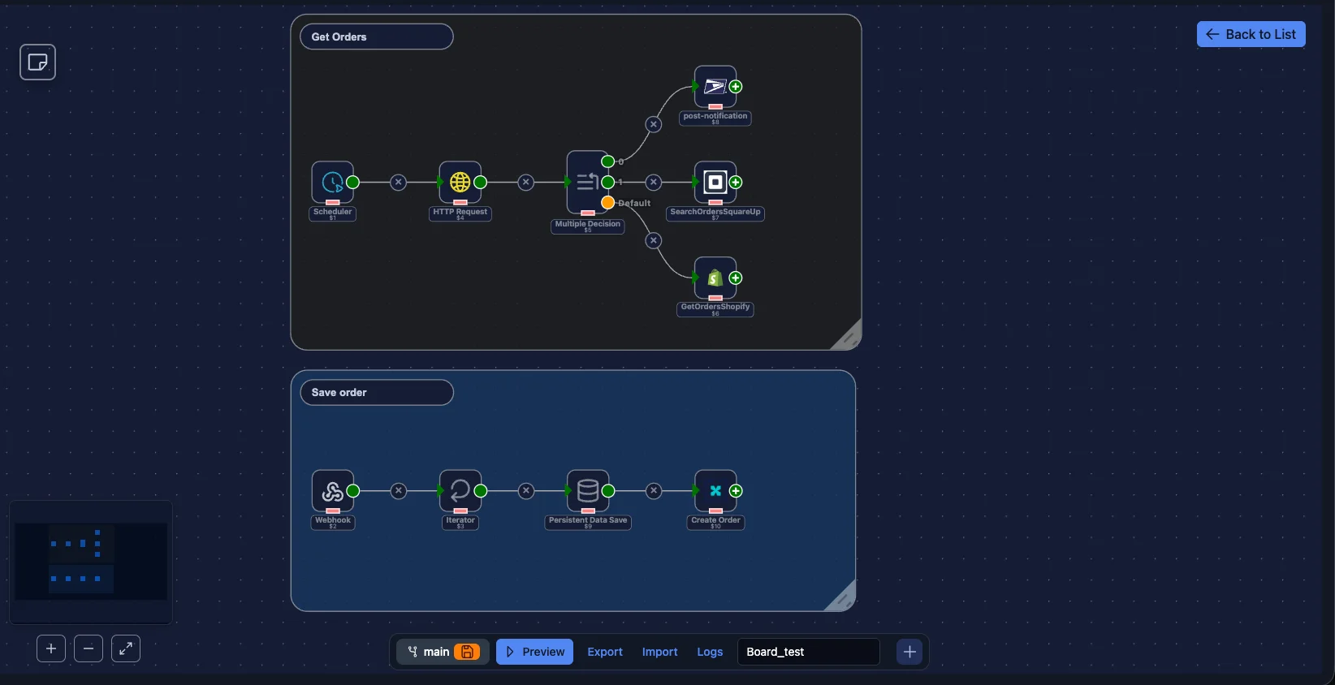The image size is (1335, 685).
Task: Zoom out of the canvas
Action: [x=89, y=648]
